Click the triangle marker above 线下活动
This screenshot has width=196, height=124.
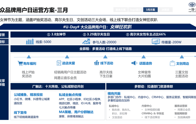(105, 57)
